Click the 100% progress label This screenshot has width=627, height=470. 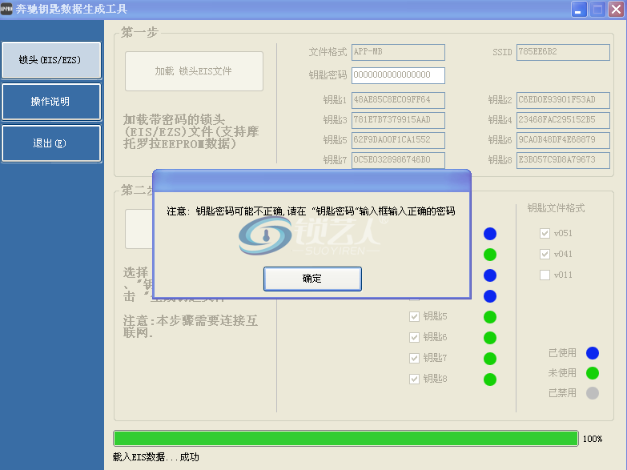pyautogui.click(x=593, y=439)
